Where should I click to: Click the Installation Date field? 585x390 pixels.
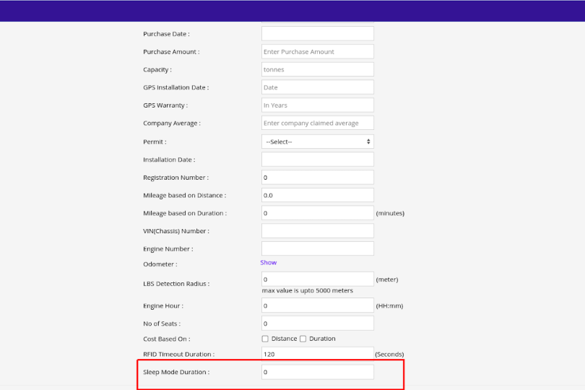317,160
